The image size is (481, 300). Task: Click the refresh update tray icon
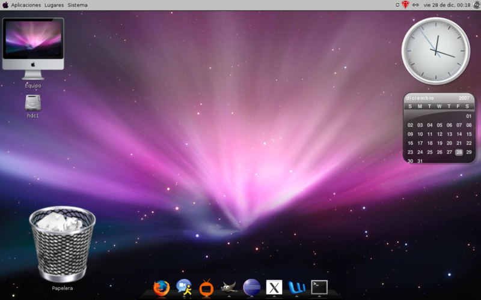coord(397,5)
